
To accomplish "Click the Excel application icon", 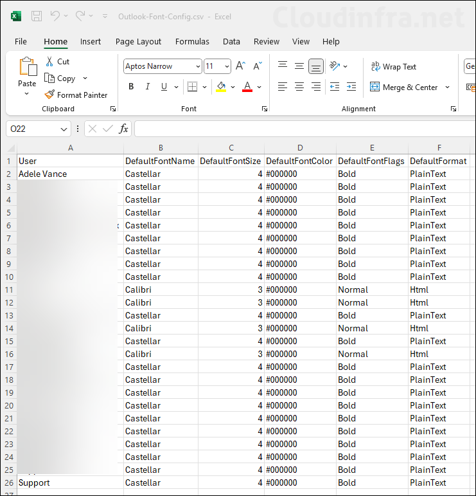I will tap(16, 16).
